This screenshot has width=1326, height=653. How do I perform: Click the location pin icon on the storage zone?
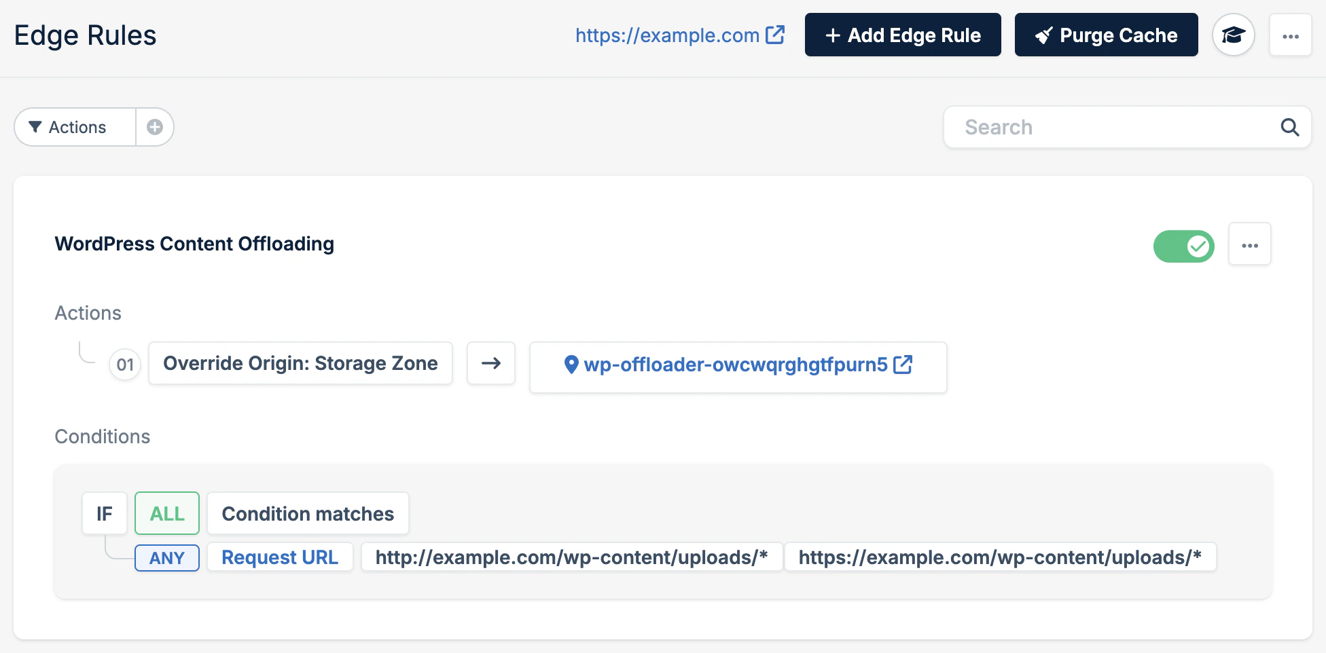pos(571,365)
